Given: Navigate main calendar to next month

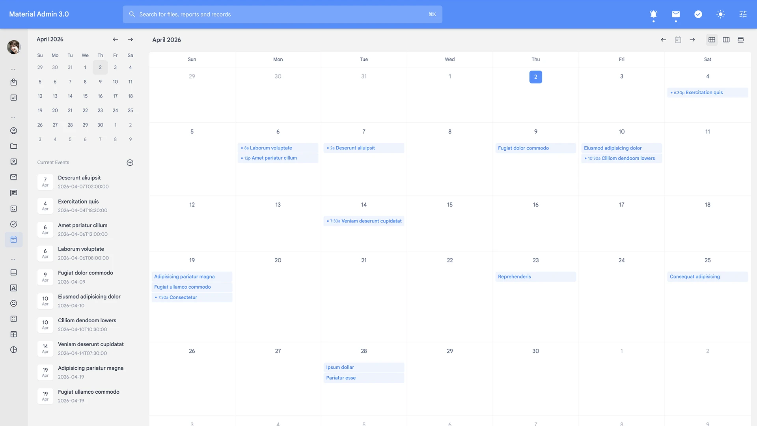Looking at the screenshot, I should [x=692, y=40].
